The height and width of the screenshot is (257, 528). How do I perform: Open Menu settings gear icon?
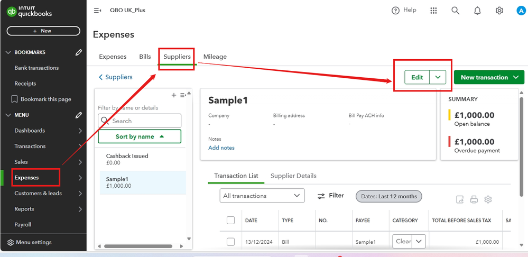(x=11, y=243)
